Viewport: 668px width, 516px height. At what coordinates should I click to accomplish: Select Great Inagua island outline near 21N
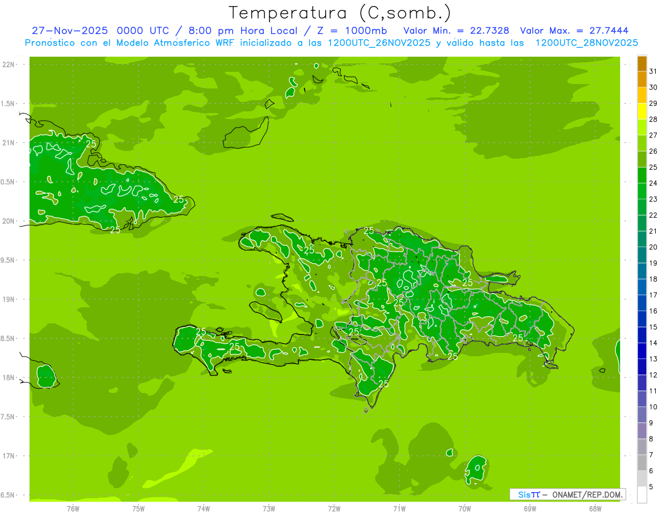246,133
